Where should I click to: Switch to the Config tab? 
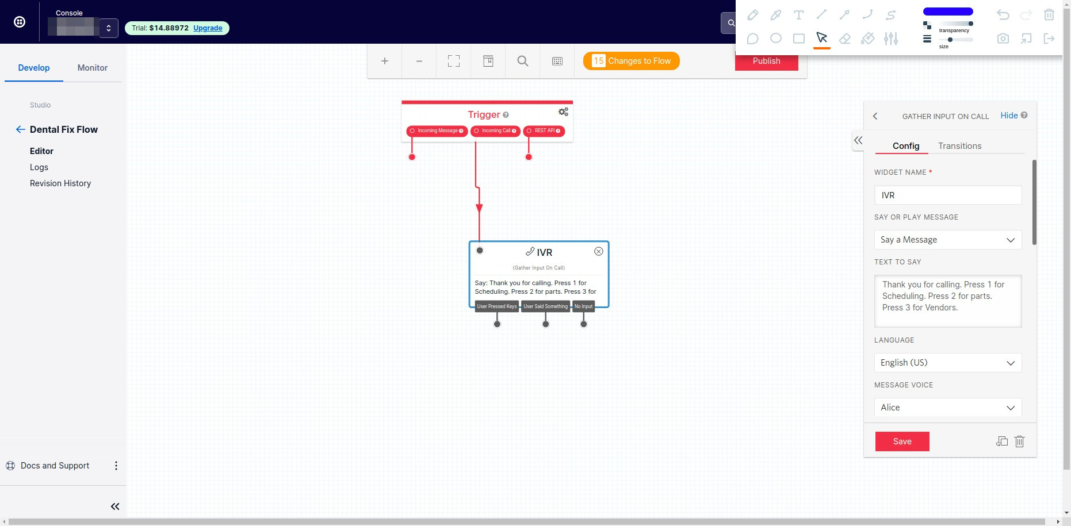click(x=906, y=146)
